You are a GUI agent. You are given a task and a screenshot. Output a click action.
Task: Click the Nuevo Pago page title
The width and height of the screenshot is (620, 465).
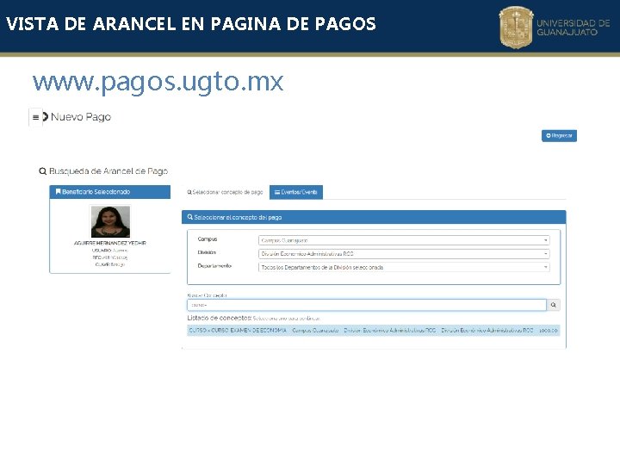[81, 117]
